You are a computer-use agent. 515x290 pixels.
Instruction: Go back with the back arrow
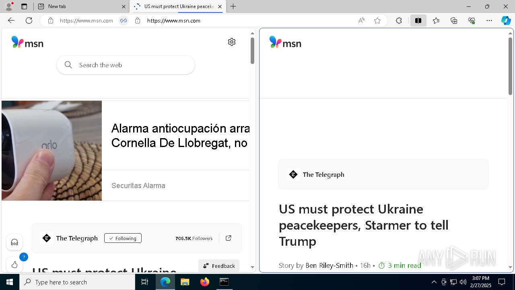pyautogui.click(x=11, y=21)
